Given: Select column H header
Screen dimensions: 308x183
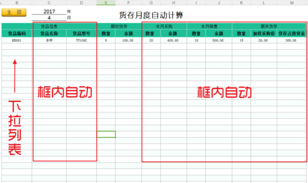Looking at the screenshot, I should pos(174,3).
